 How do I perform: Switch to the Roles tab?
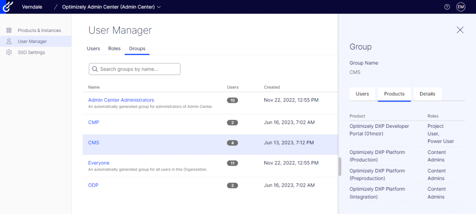click(x=114, y=49)
